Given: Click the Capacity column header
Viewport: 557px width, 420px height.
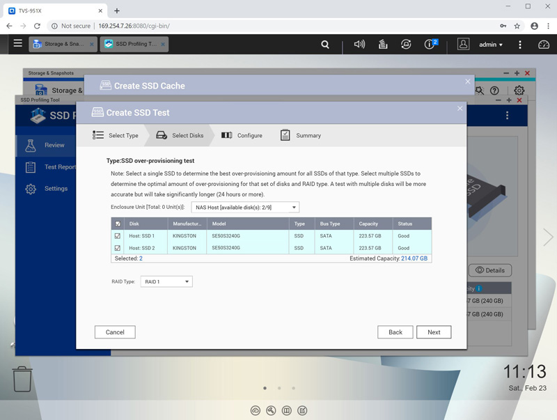Looking at the screenshot, I should click(373, 224).
